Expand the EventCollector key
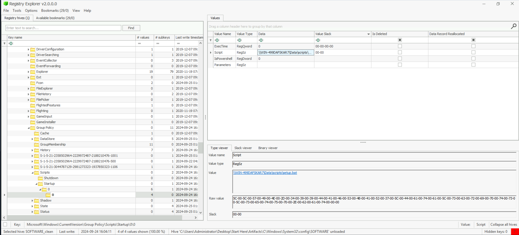The image size is (519, 235). coord(28,61)
